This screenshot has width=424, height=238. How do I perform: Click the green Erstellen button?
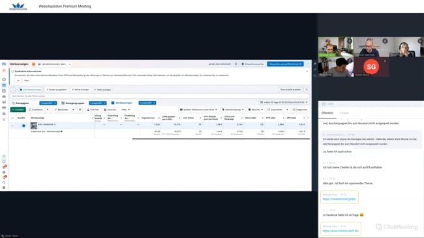pyautogui.click(x=18, y=110)
